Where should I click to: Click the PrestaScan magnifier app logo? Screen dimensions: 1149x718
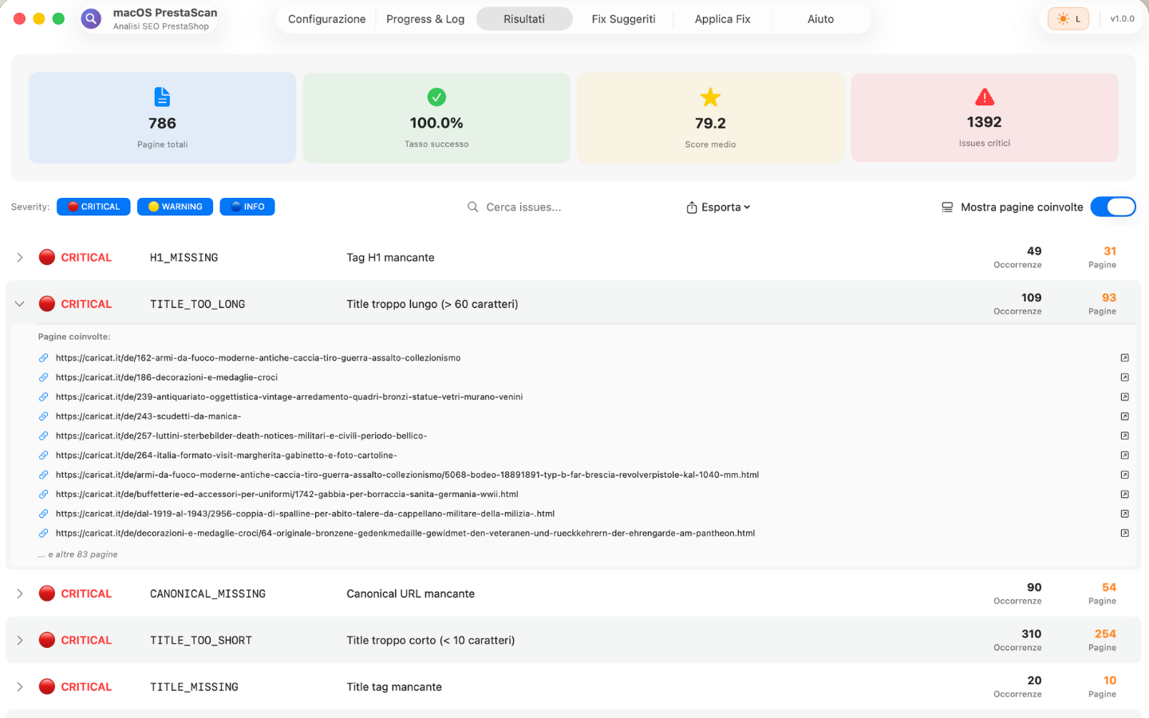pyautogui.click(x=91, y=18)
